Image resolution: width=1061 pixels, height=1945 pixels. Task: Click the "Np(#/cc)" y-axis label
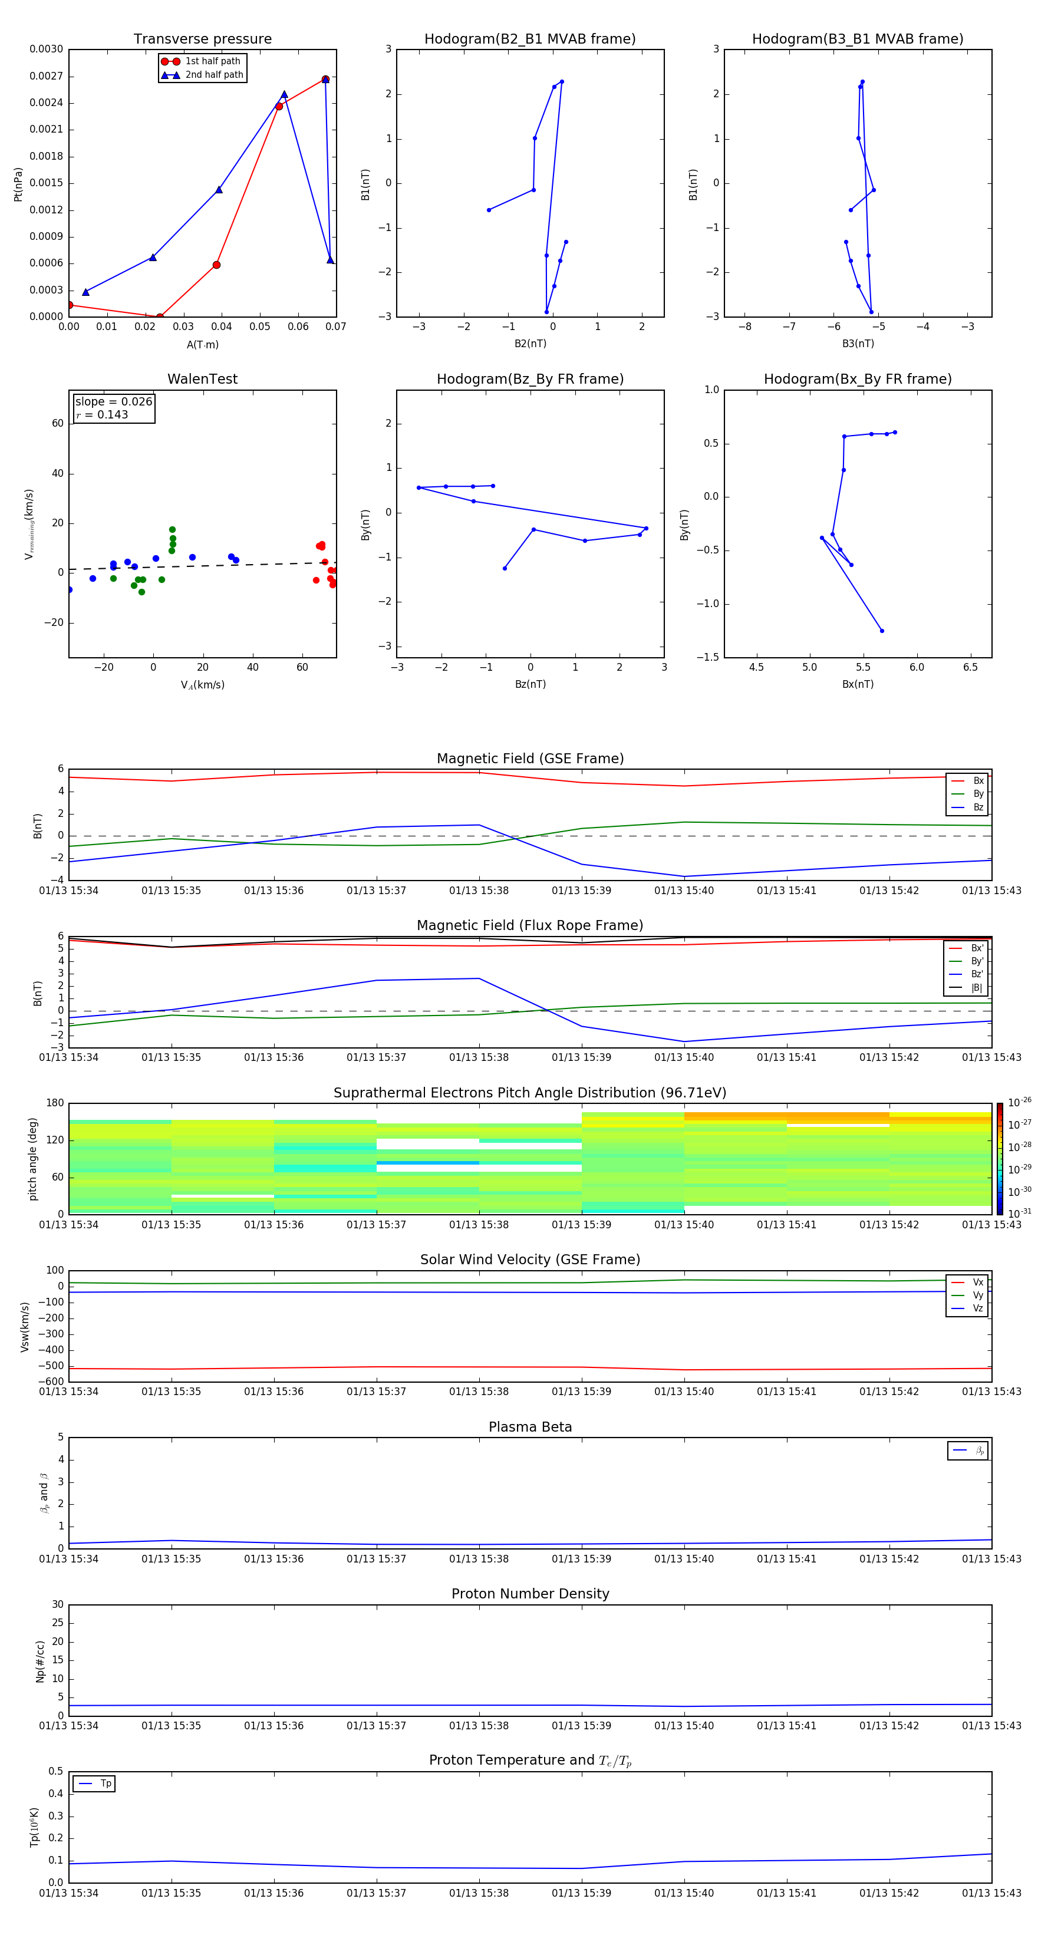40,1661
